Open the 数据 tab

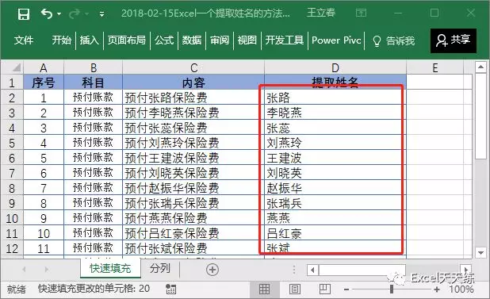pos(192,40)
